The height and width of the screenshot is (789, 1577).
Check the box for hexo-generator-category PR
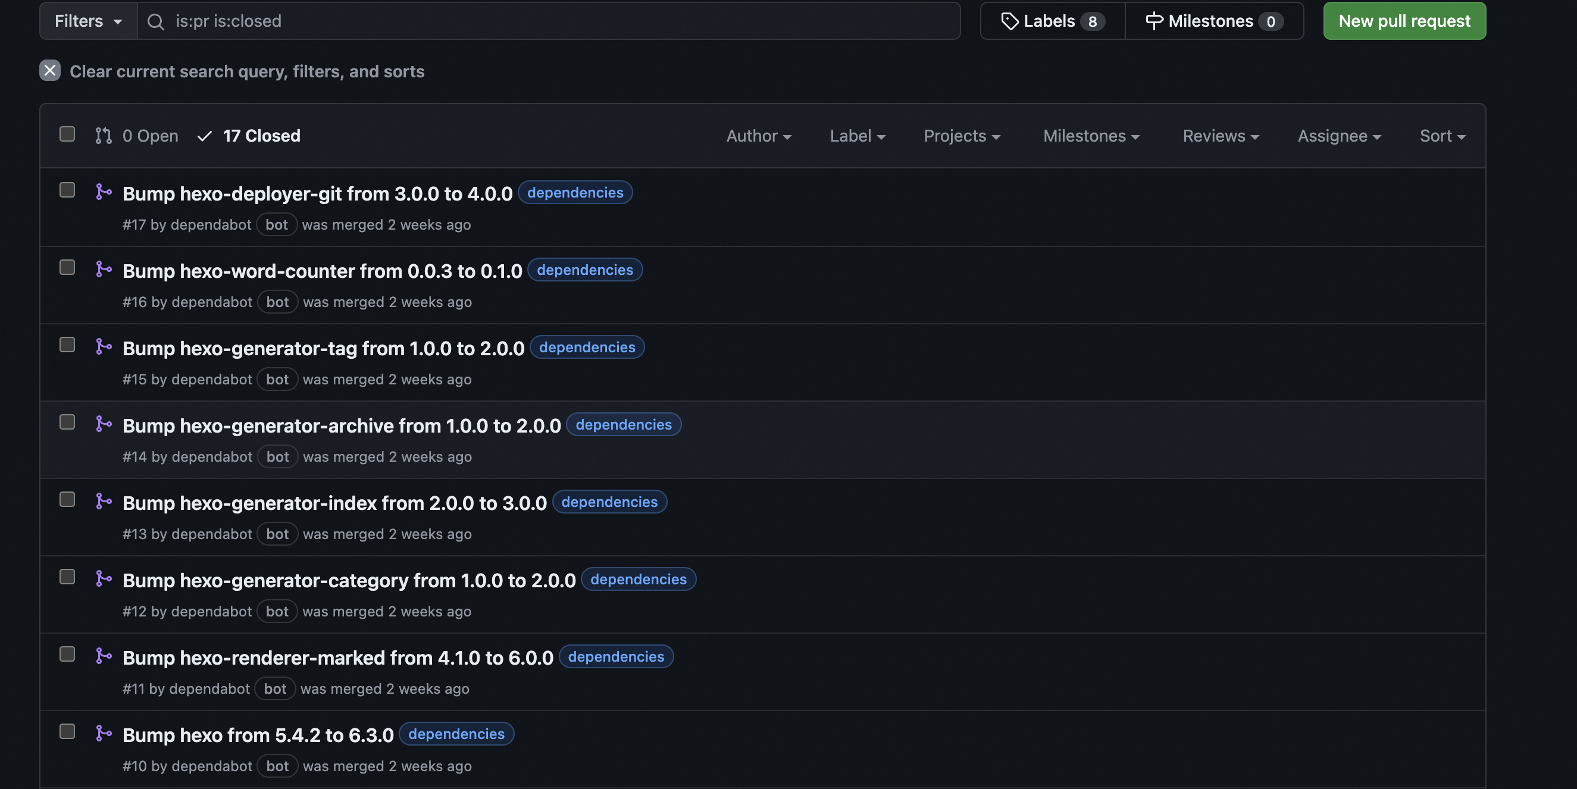pyautogui.click(x=67, y=577)
